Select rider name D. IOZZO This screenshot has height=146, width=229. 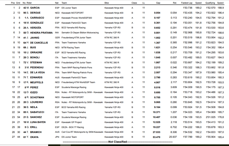[32, 92]
